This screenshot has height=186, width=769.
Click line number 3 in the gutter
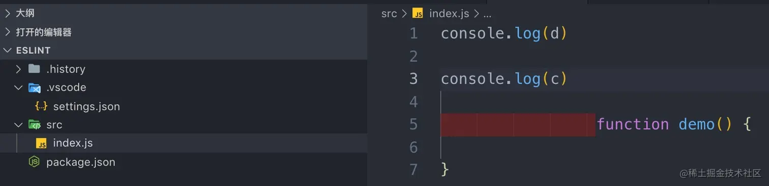(x=413, y=79)
